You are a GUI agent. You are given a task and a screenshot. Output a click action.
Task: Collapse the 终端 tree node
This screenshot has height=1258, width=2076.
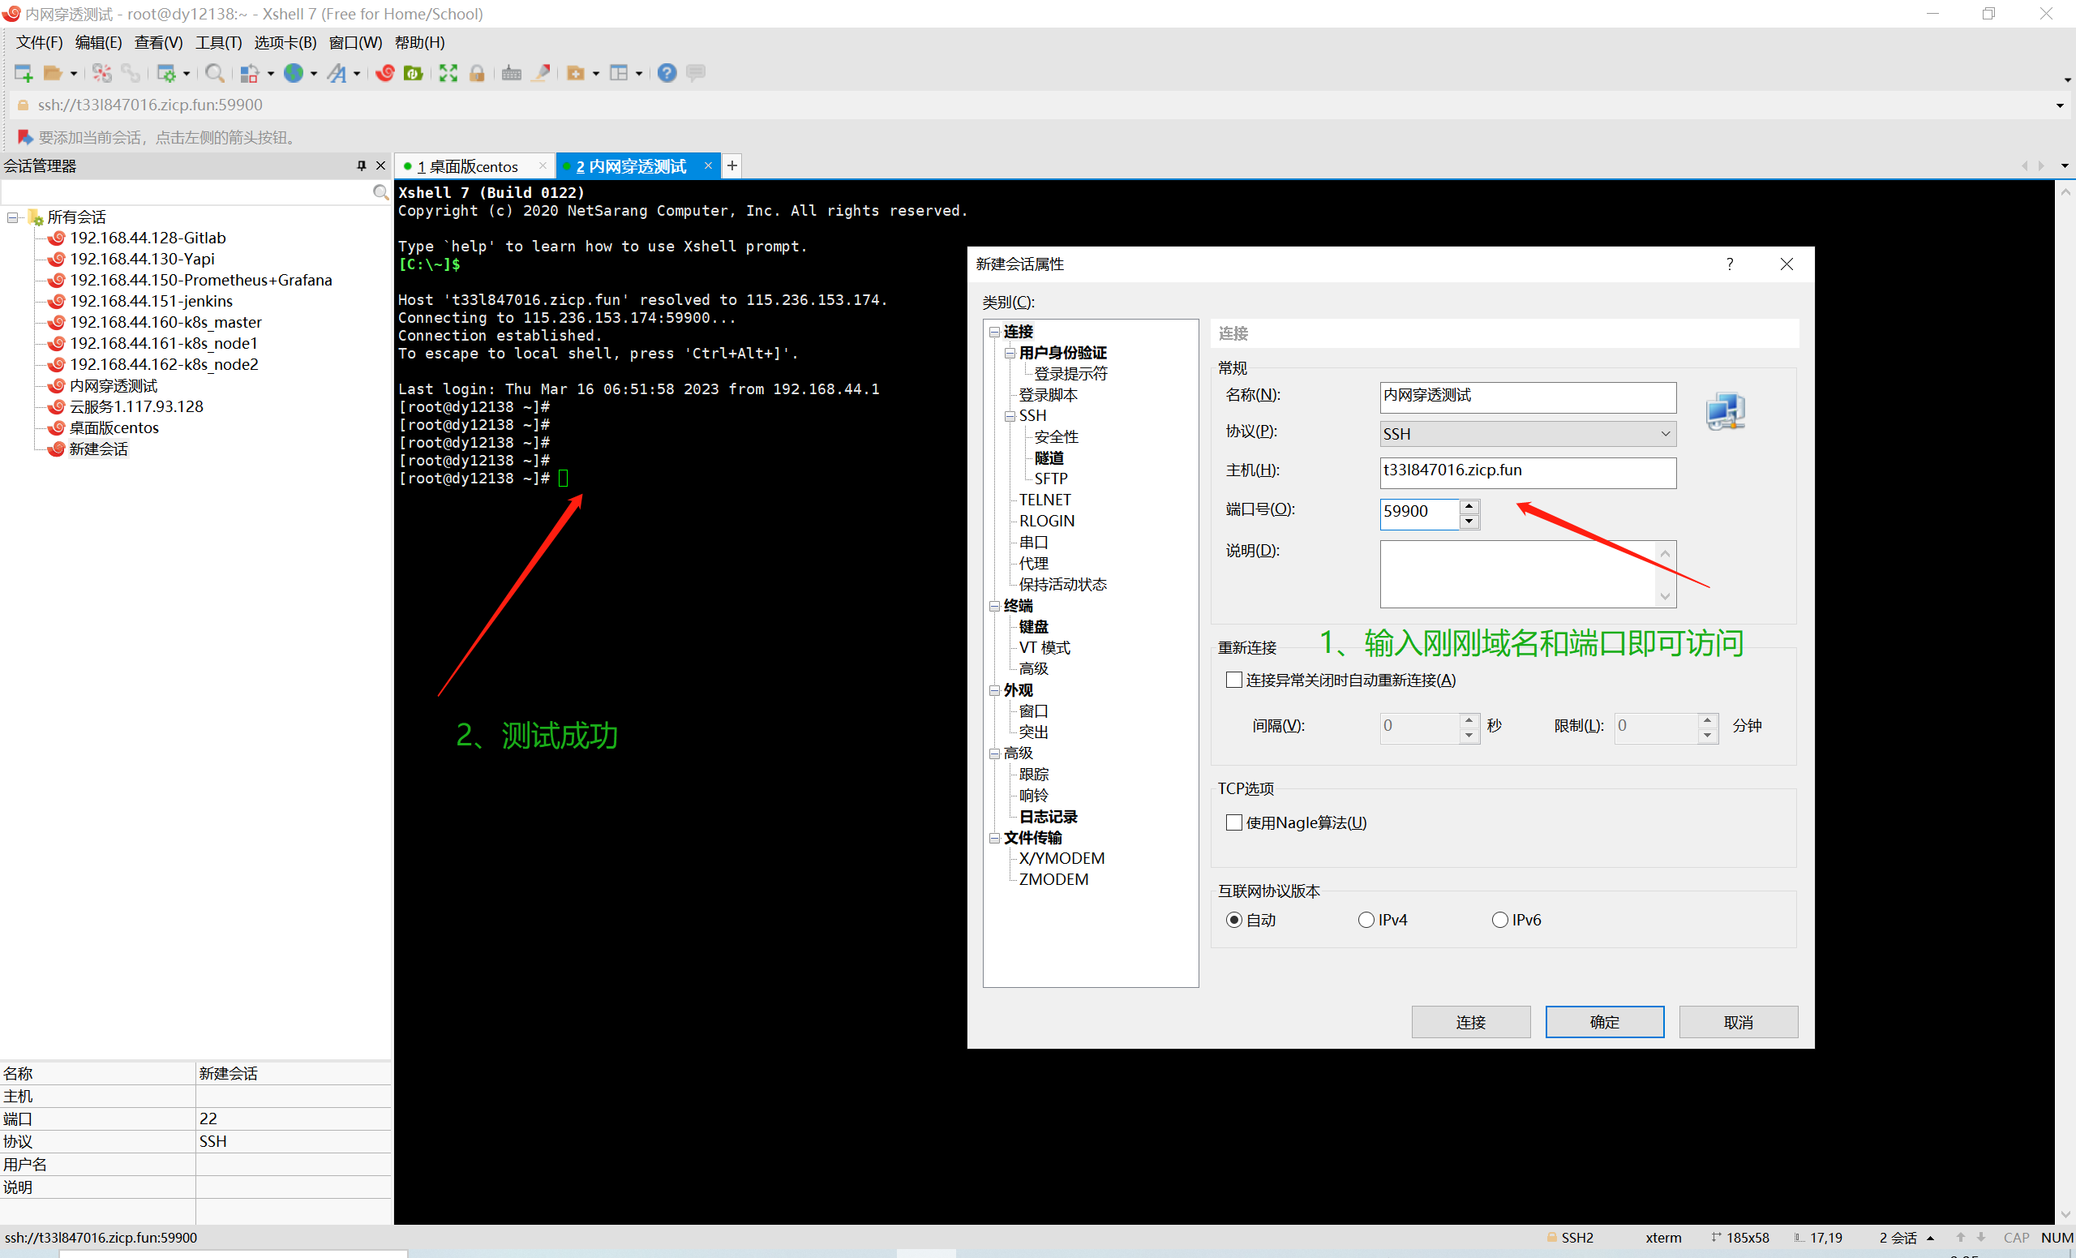pos(994,606)
